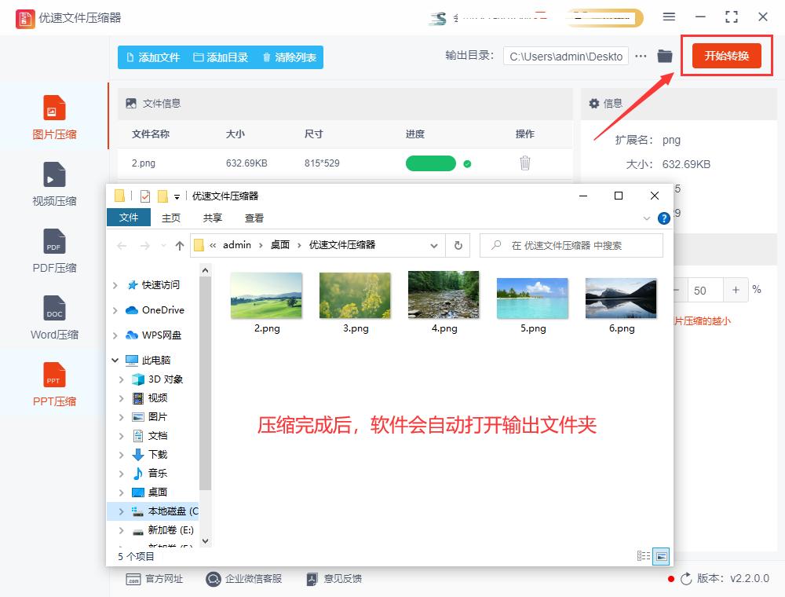
Task: Delete 2.png using the trash icon
Action: (524, 163)
